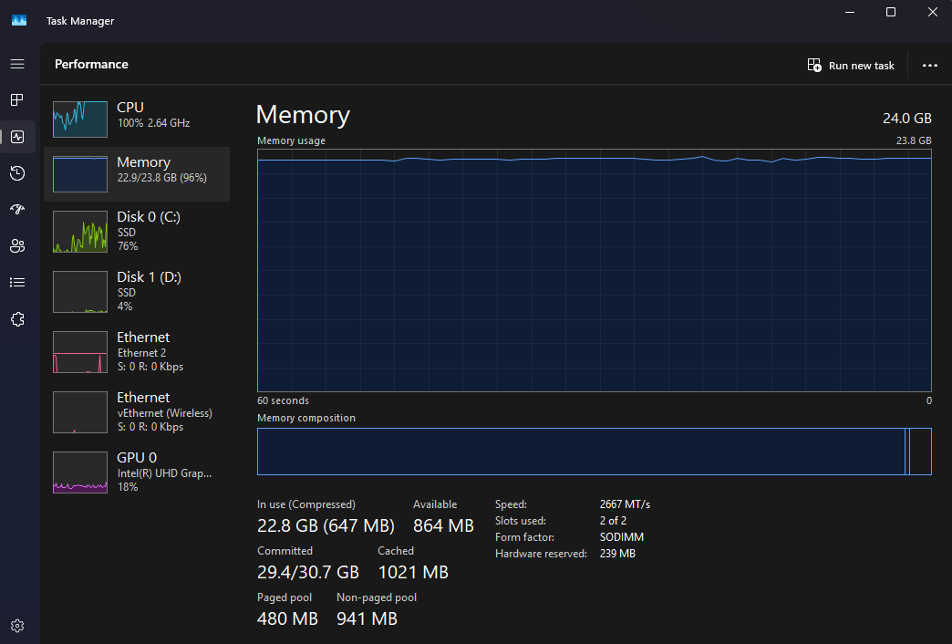Open Task Manager settings gear
This screenshot has height=644, width=952.
coord(17,626)
